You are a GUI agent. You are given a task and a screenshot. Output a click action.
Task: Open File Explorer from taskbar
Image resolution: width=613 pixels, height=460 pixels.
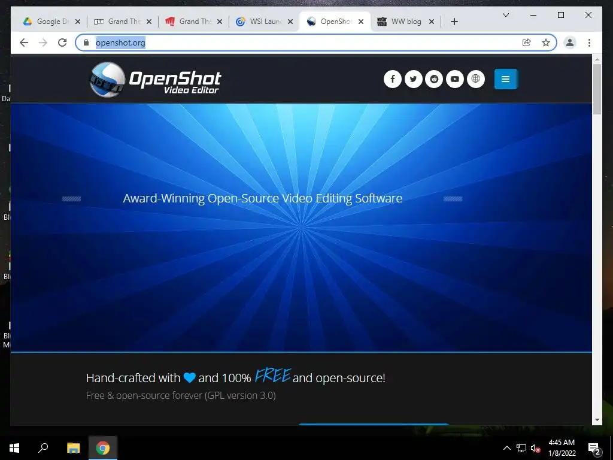click(73, 448)
